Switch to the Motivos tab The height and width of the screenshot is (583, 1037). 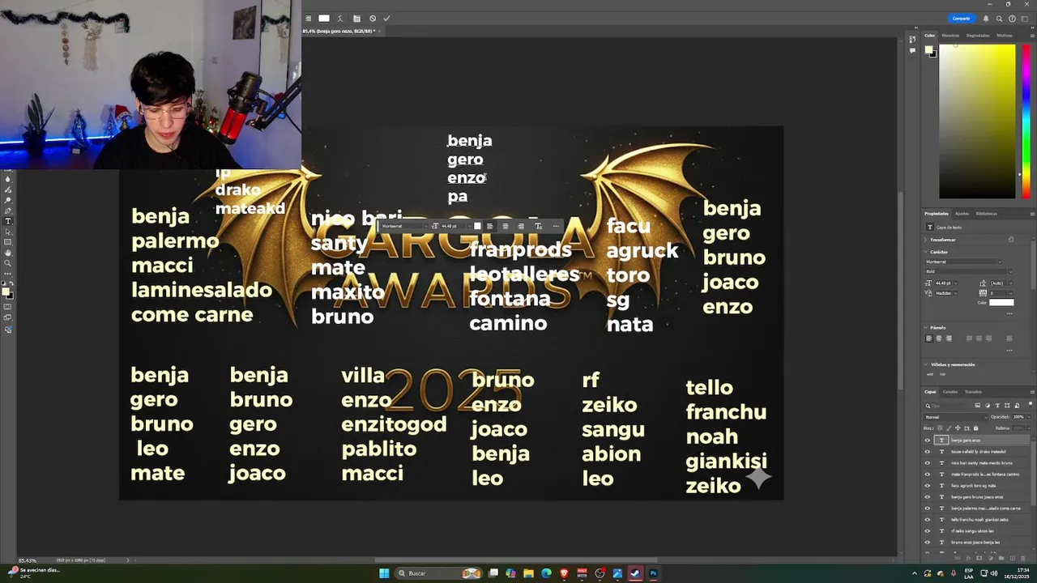pyautogui.click(x=1005, y=36)
